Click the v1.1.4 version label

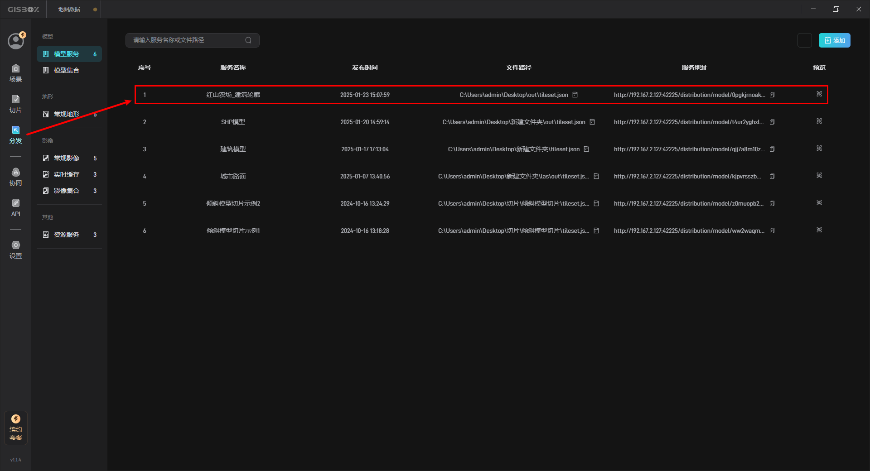16,460
